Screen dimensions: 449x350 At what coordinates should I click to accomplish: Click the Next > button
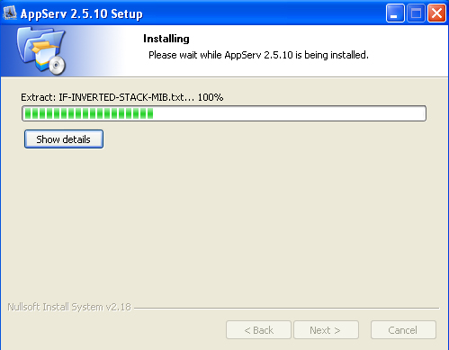(326, 330)
